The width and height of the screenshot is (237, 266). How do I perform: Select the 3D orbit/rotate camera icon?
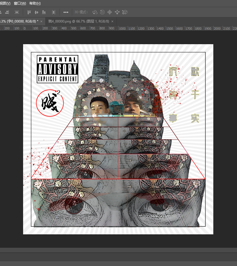point(95,12)
